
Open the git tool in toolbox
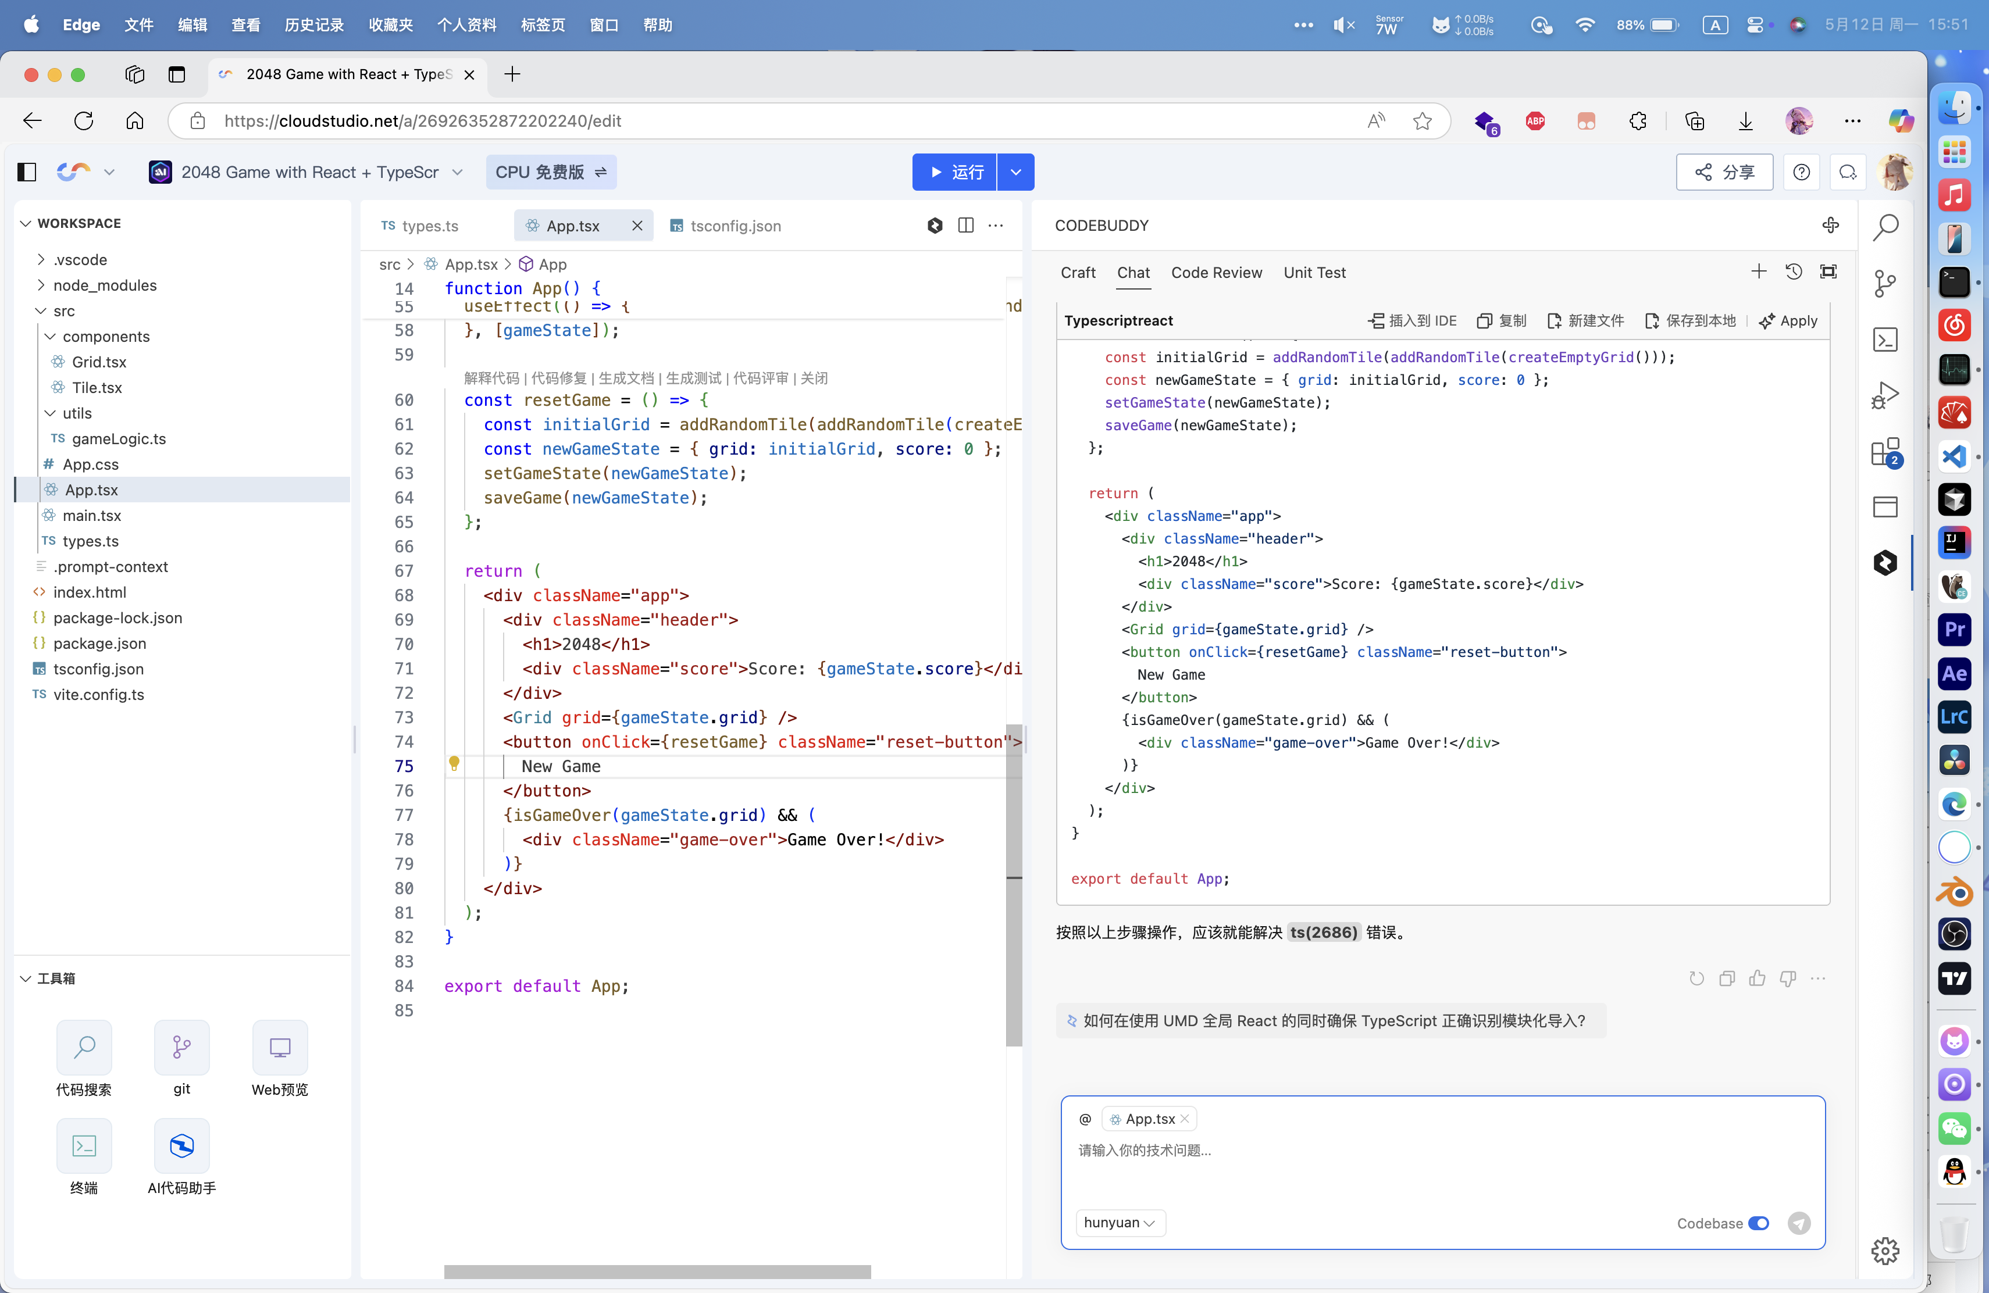tap(181, 1048)
